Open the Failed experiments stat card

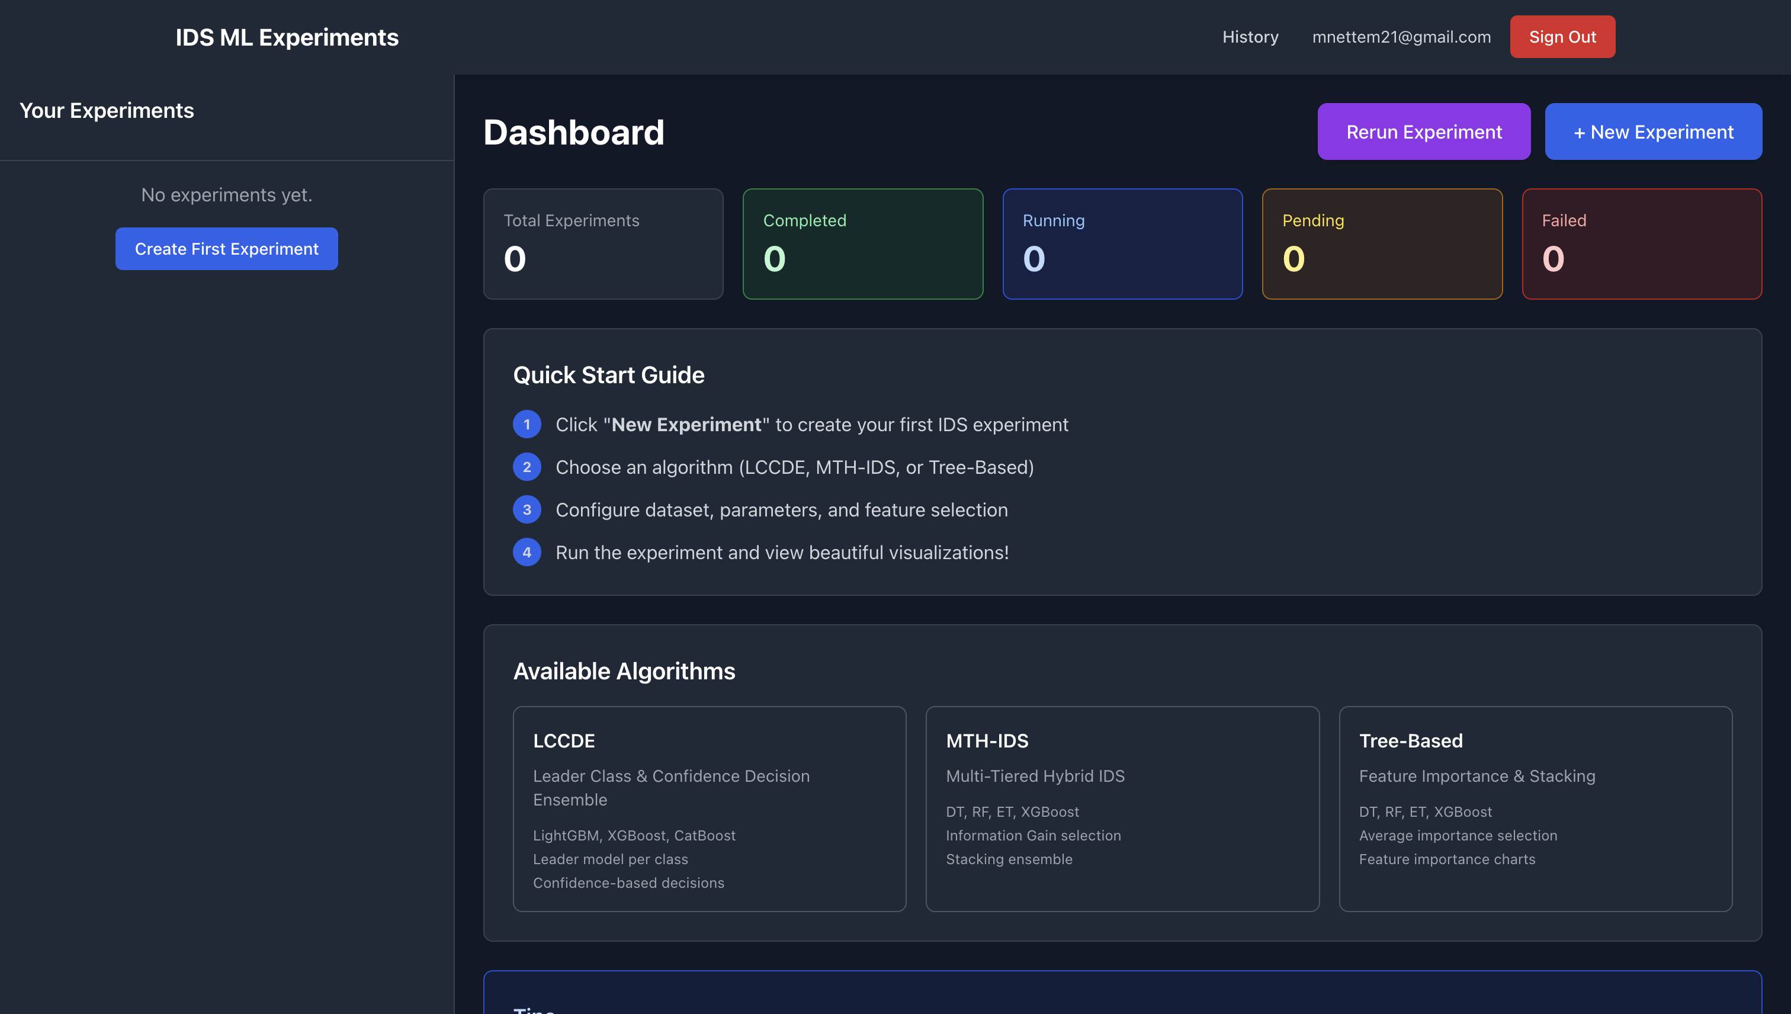pos(1641,243)
